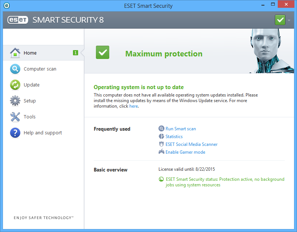Click the Setup gear icon
The image size is (297, 232).
point(15,101)
